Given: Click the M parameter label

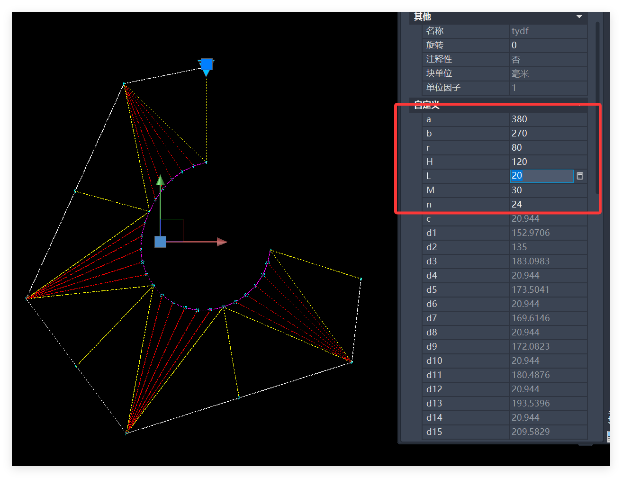Looking at the screenshot, I should tap(430, 190).
